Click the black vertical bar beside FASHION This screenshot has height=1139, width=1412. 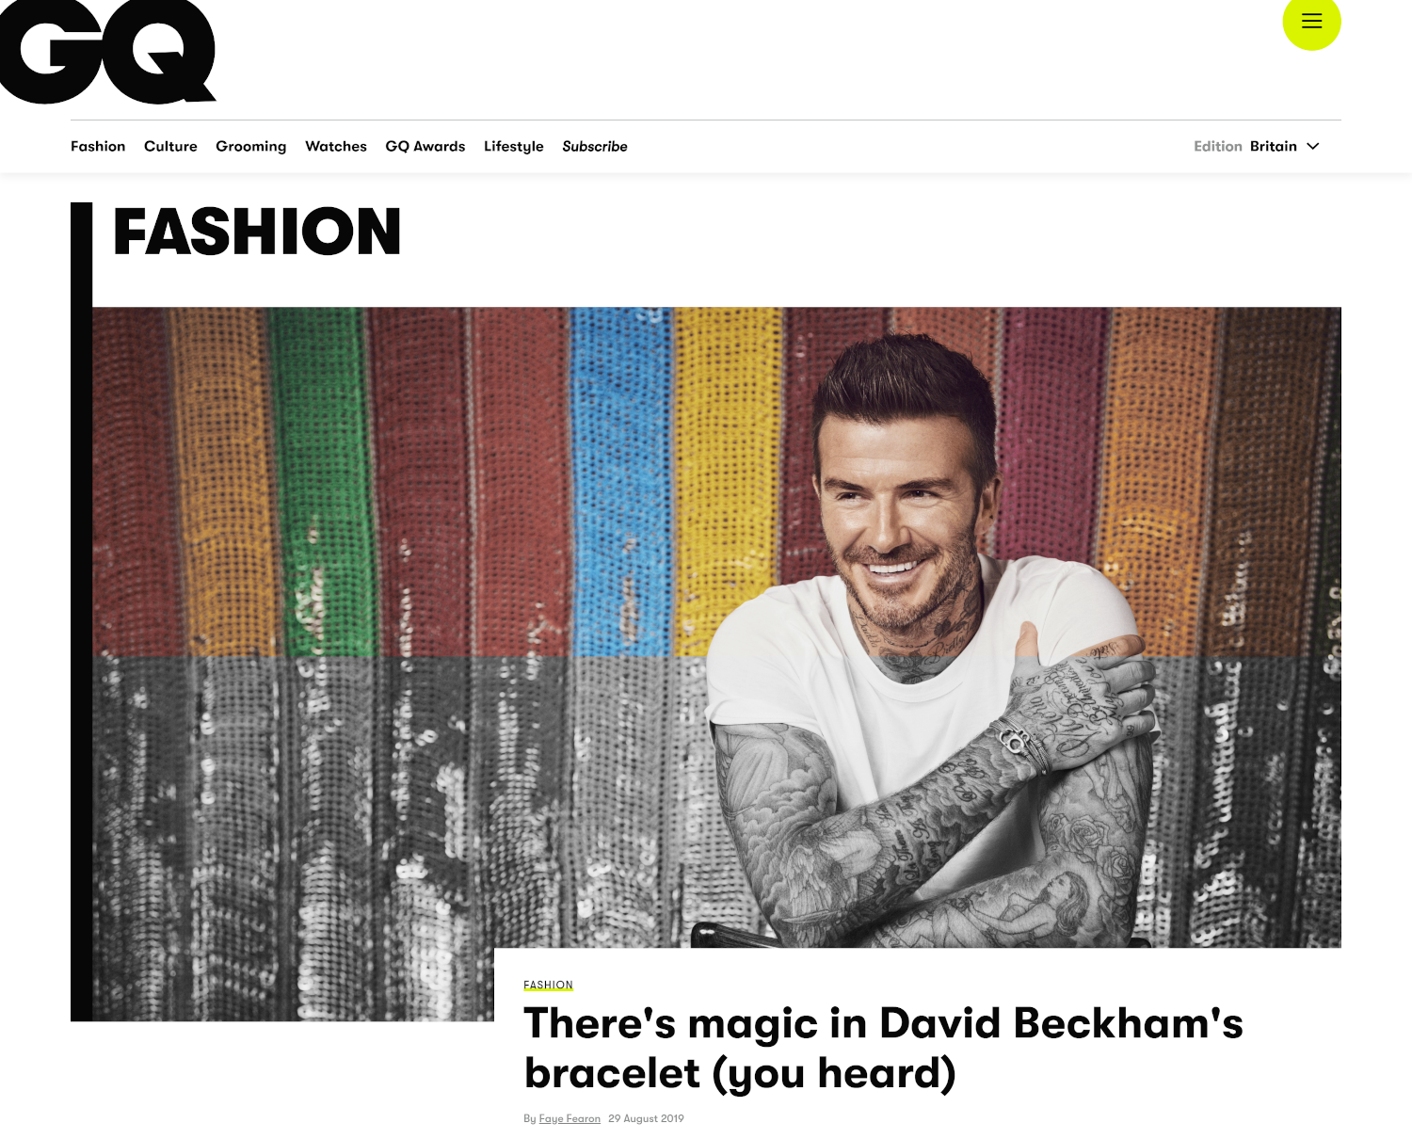pos(81,612)
